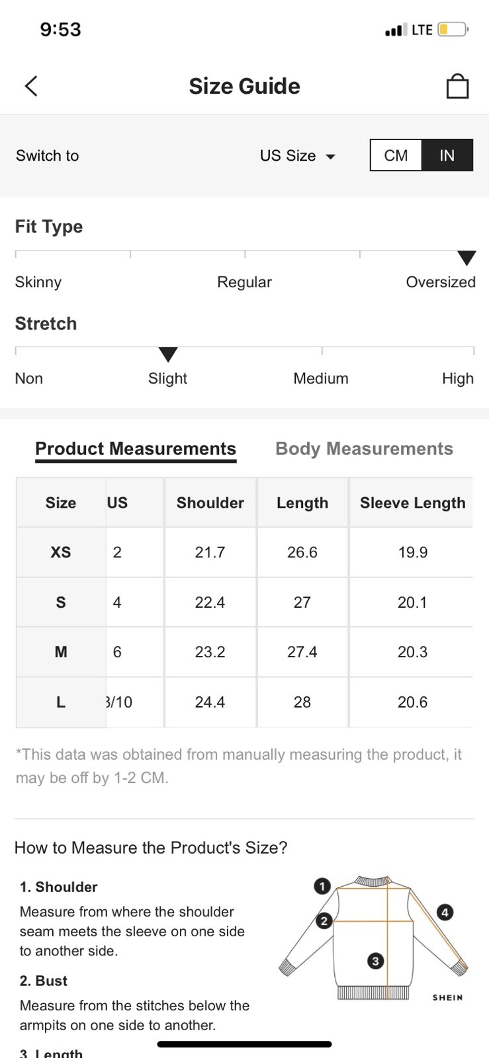The width and height of the screenshot is (489, 1058).
Task: Tap the US Size dropdown arrow
Action: (331, 157)
